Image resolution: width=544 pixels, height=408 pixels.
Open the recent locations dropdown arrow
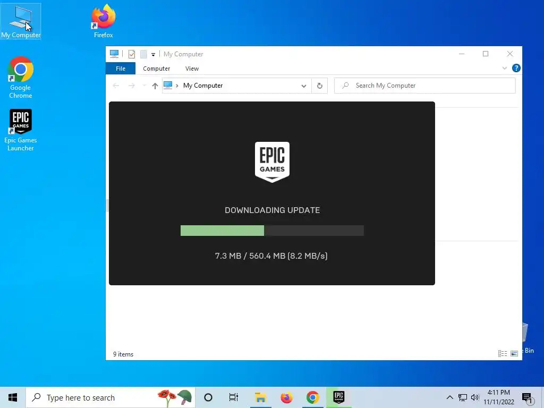144,86
